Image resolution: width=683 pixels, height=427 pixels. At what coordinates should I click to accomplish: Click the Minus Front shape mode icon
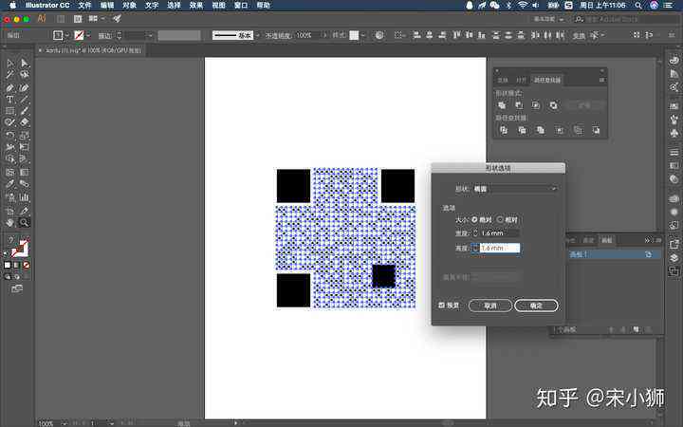tap(519, 105)
